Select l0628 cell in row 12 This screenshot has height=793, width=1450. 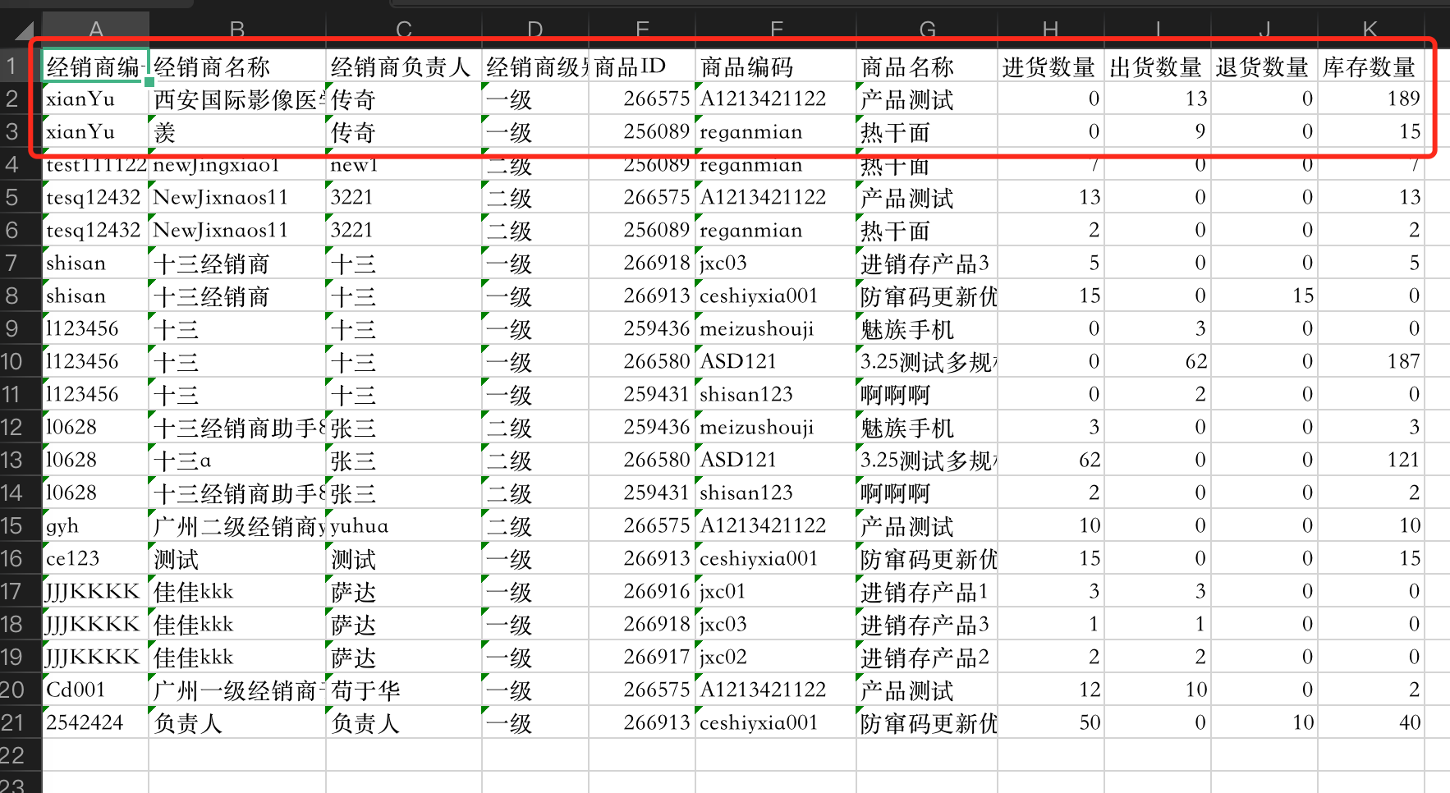click(x=95, y=427)
